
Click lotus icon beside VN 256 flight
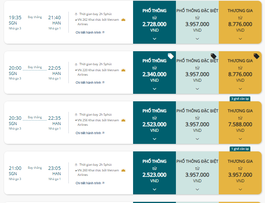click(x=123, y=121)
